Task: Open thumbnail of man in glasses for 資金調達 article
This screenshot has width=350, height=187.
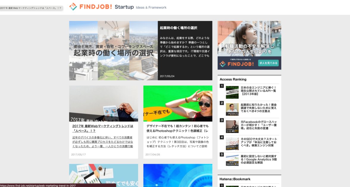Action: (232, 110)
